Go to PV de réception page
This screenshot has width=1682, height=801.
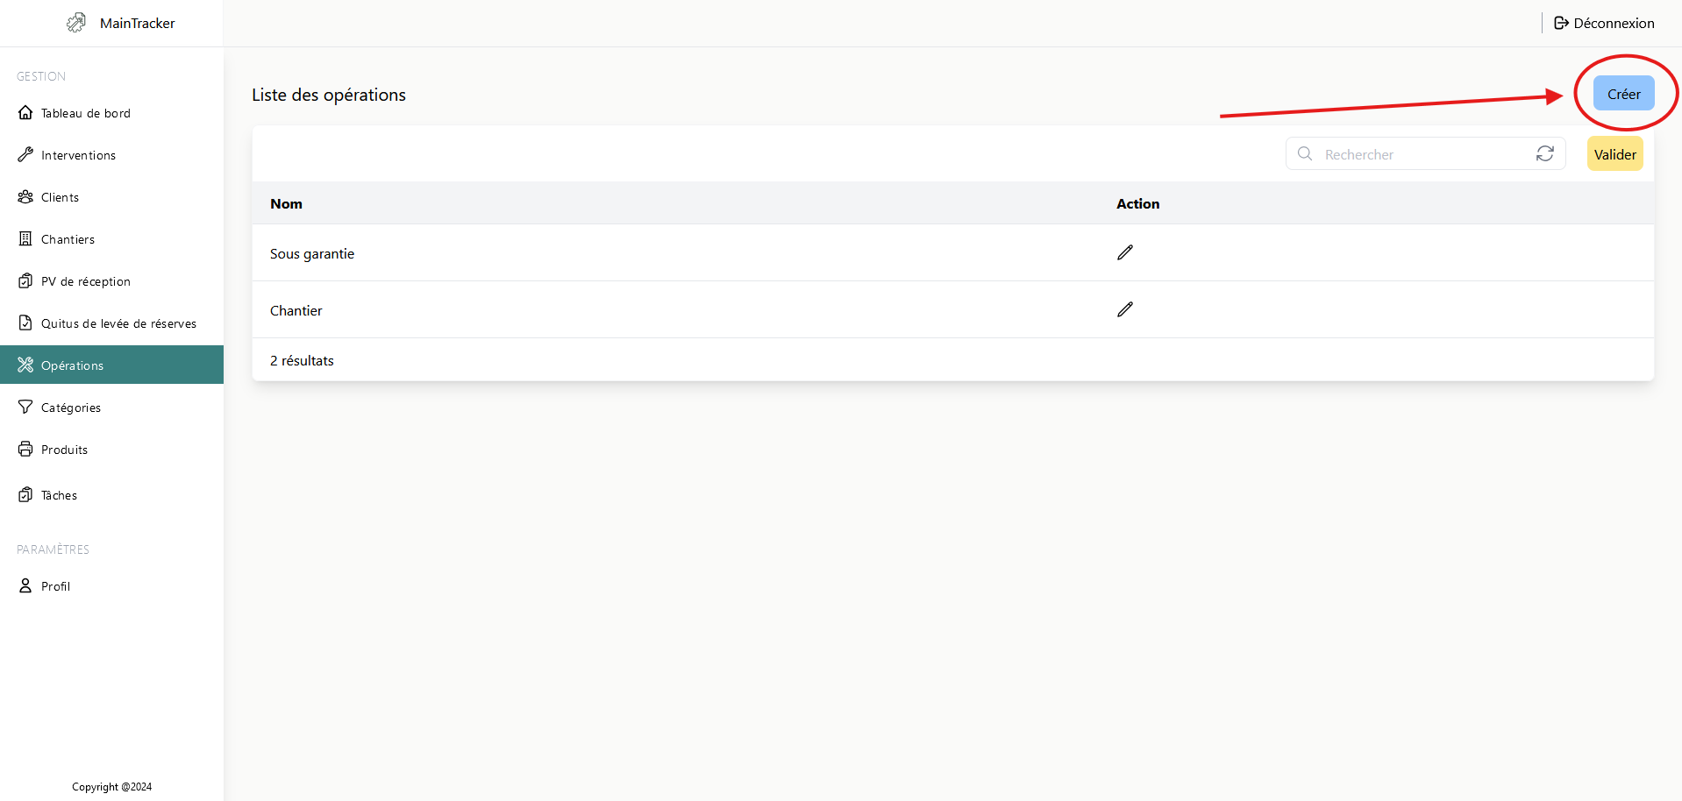click(86, 281)
